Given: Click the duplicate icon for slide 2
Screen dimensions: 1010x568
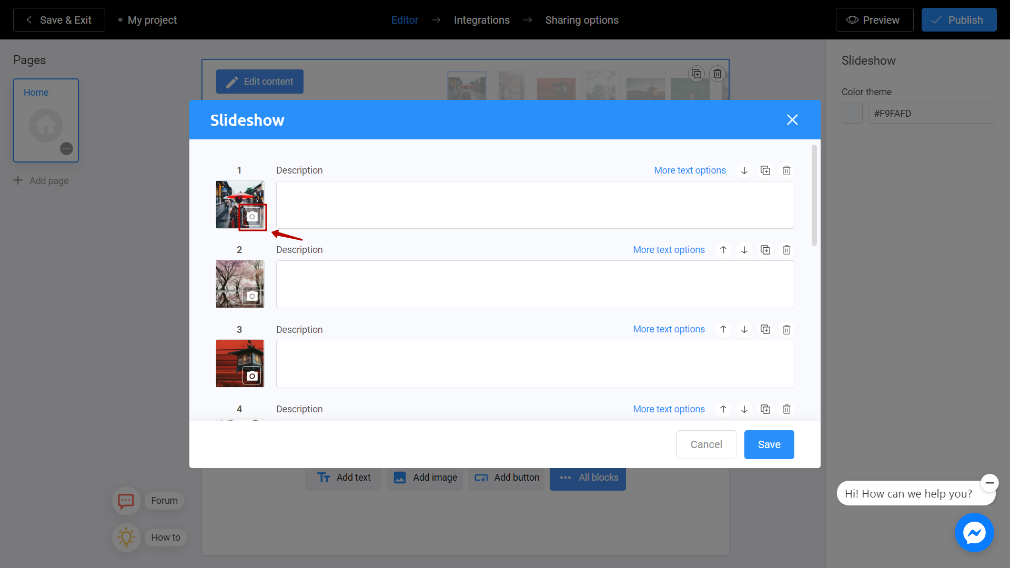Looking at the screenshot, I should point(765,250).
